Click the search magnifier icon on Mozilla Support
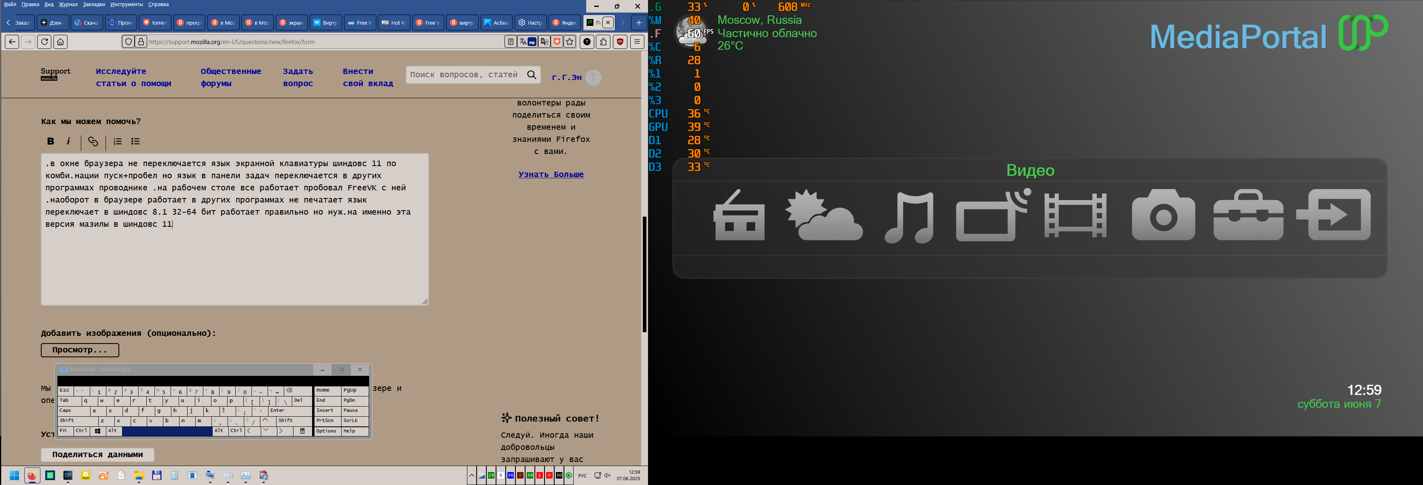The height and width of the screenshot is (485, 1423). click(x=532, y=75)
